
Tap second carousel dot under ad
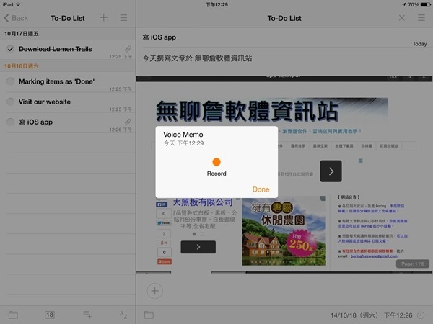(202, 234)
